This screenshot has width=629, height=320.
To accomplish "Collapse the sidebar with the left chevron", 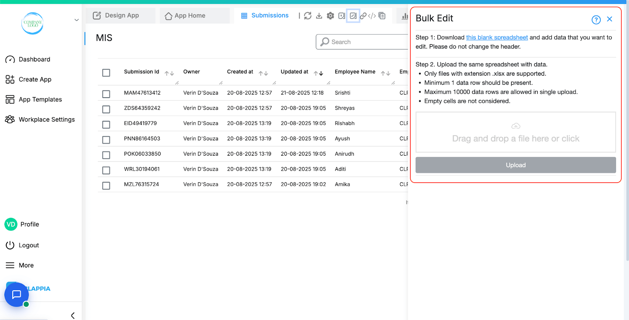I will [x=73, y=315].
